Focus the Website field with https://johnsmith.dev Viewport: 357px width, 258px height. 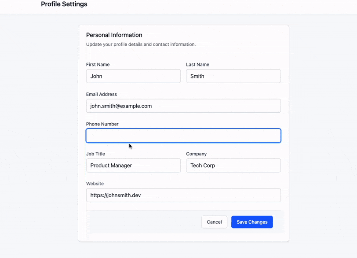[183, 195]
